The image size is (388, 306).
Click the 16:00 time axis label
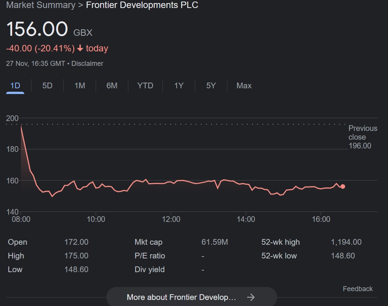pyautogui.click(x=321, y=219)
